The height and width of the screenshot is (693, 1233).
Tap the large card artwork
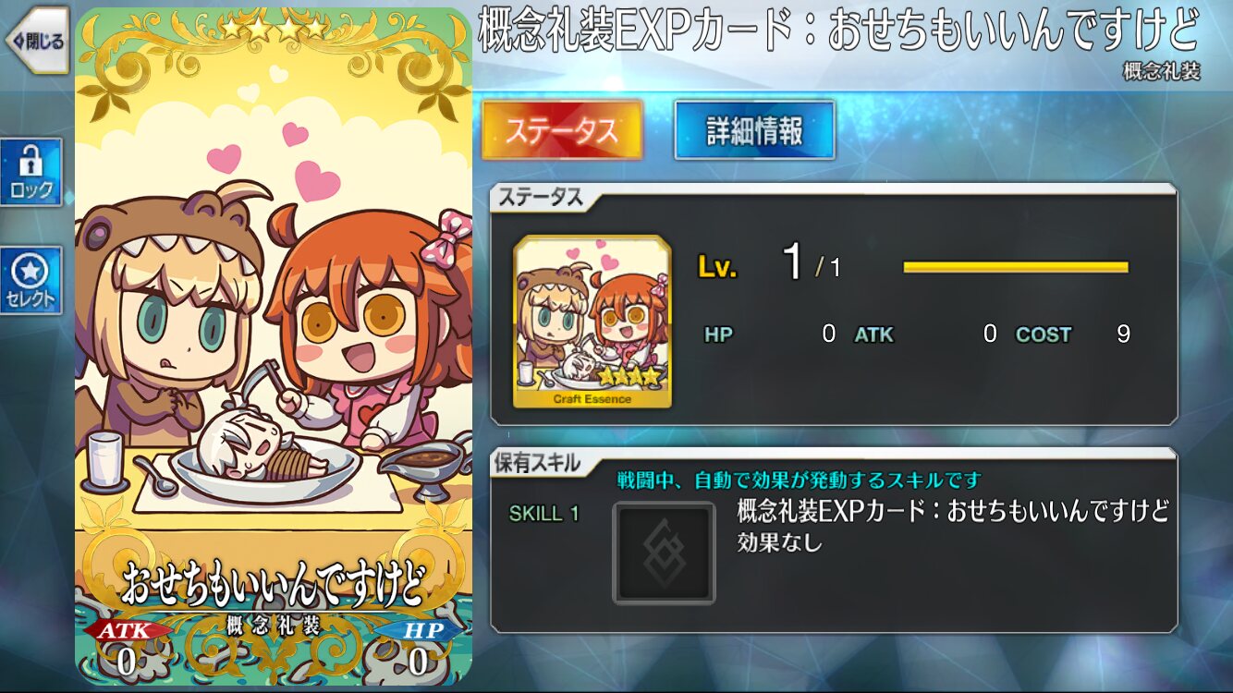[274, 346]
